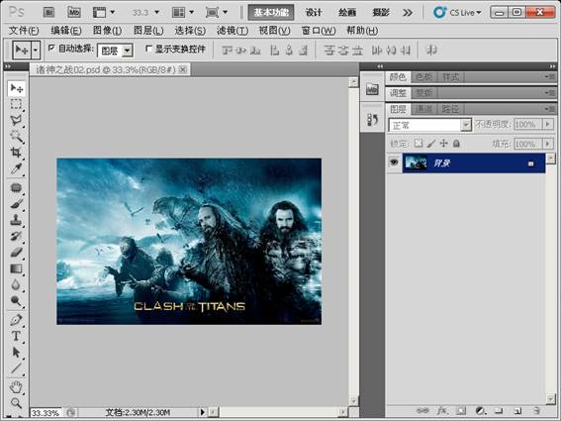Select the Blur tool
Image resolution: width=561 pixels, height=421 pixels.
tap(16, 285)
